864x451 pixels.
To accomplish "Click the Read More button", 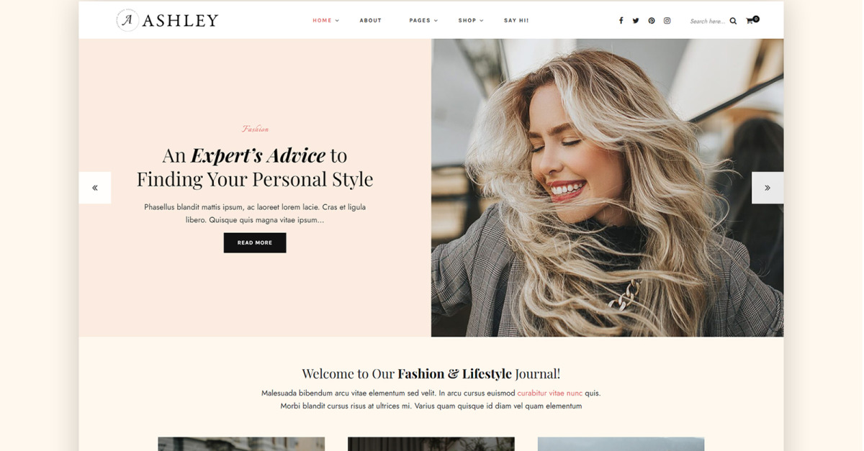I will tap(255, 242).
